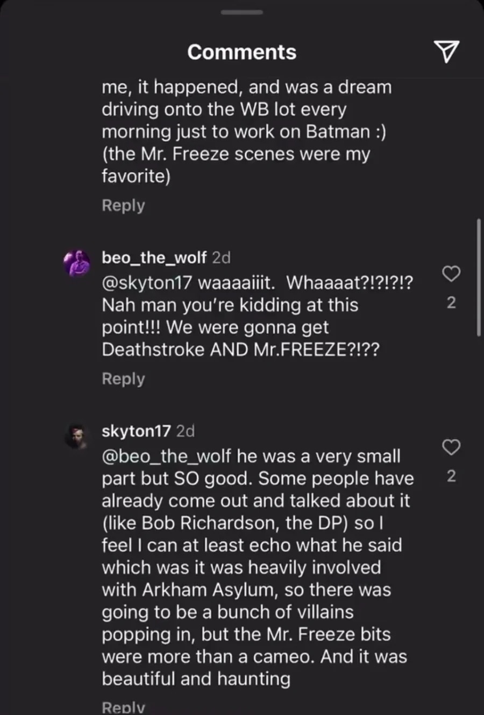View like count on beo_the_wolf's comment

[x=451, y=303]
